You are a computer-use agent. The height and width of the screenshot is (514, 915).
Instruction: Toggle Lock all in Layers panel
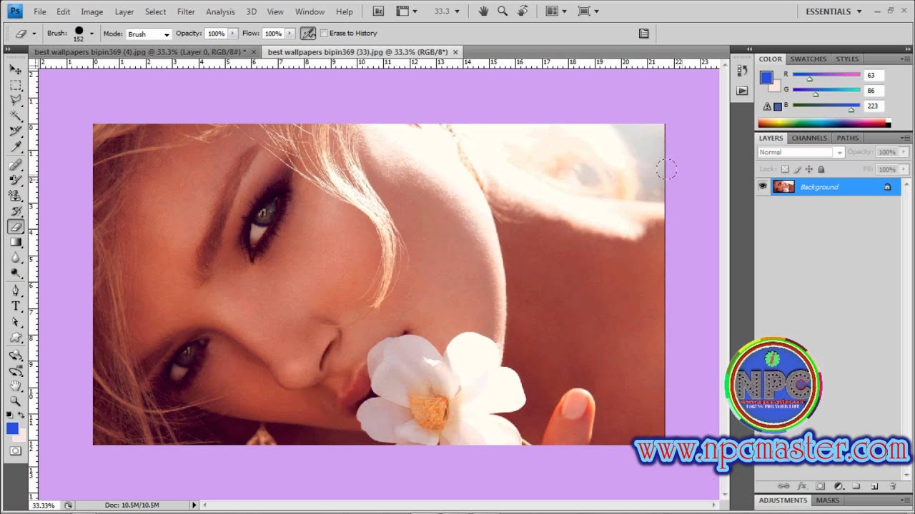(821, 169)
